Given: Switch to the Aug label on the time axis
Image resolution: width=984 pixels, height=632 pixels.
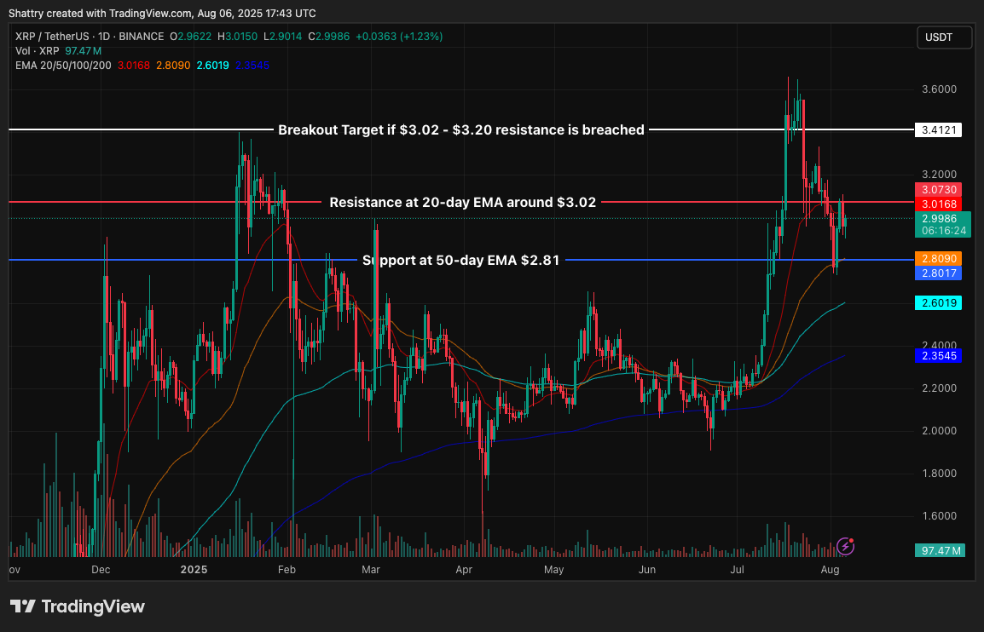Looking at the screenshot, I should click(x=830, y=569).
